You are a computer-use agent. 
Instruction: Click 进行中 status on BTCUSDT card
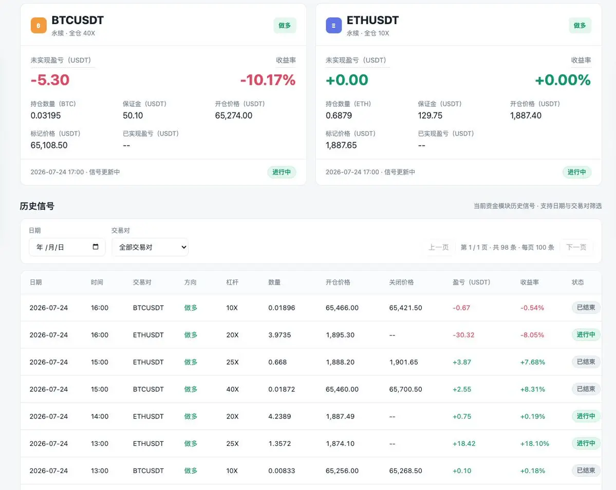point(282,172)
